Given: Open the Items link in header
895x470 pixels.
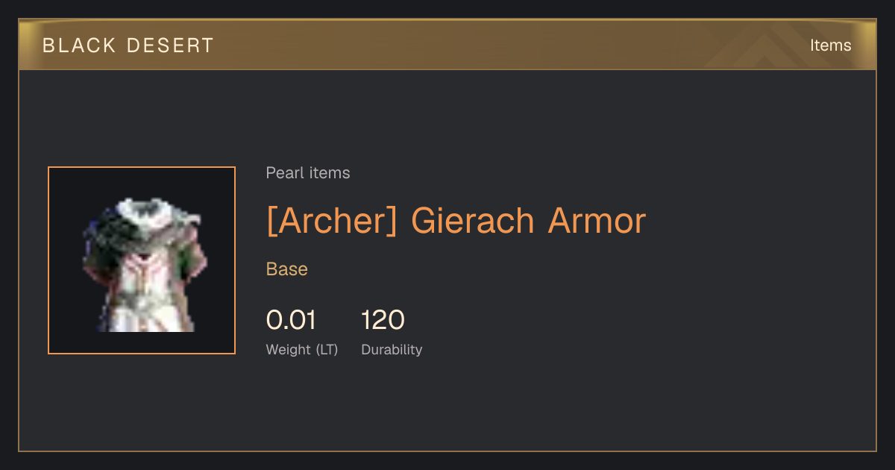Looking at the screenshot, I should pos(830,46).
